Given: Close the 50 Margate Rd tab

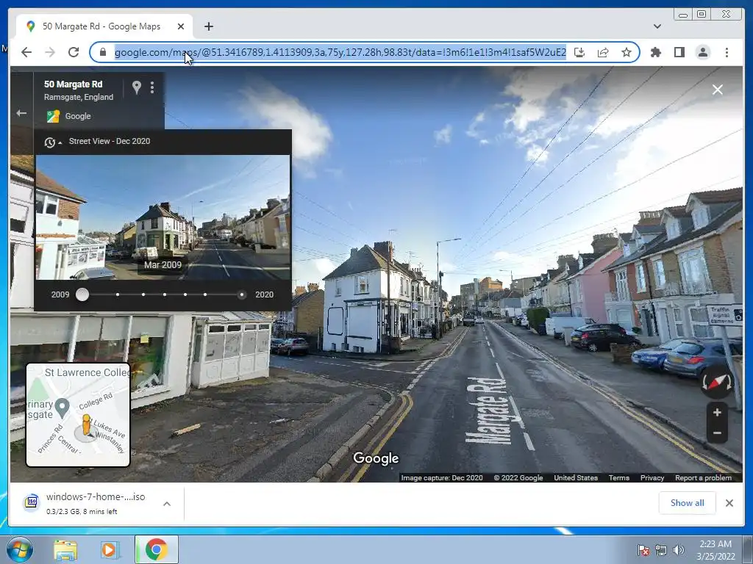Looking at the screenshot, I should (x=181, y=26).
